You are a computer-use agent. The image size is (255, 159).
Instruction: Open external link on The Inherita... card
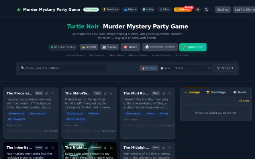pyautogui.click(x=47, y=147)
